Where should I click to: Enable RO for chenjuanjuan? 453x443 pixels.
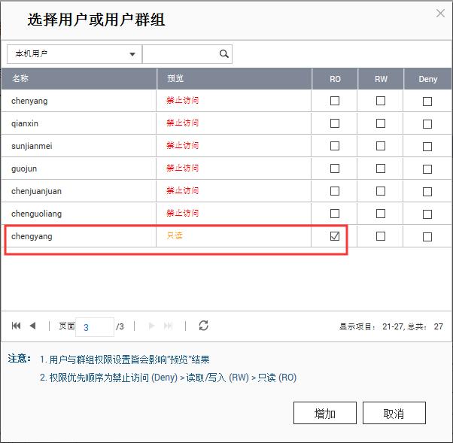point(335,191)
